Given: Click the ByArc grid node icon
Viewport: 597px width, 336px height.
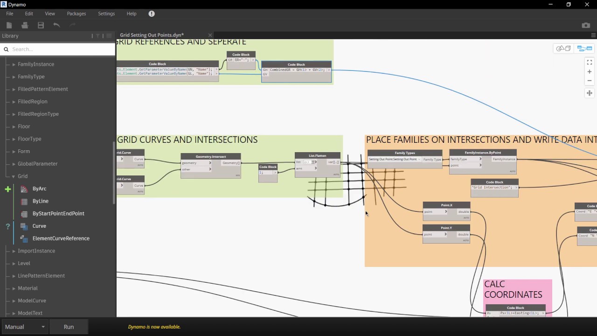Looking at the screenshot, I should [24, 189].
